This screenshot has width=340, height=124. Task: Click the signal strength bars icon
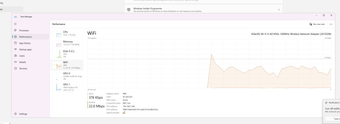[x=124, y=112]
